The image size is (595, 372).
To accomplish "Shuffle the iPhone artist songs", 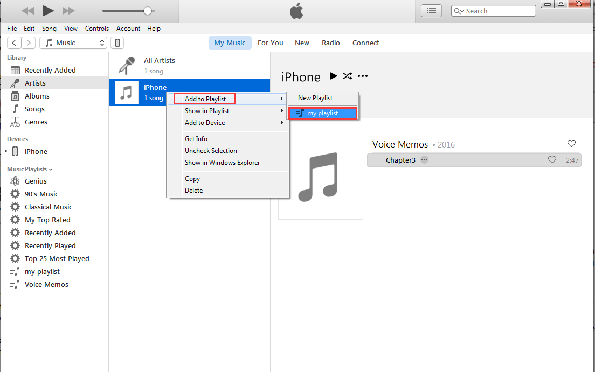I will point(347,76).
